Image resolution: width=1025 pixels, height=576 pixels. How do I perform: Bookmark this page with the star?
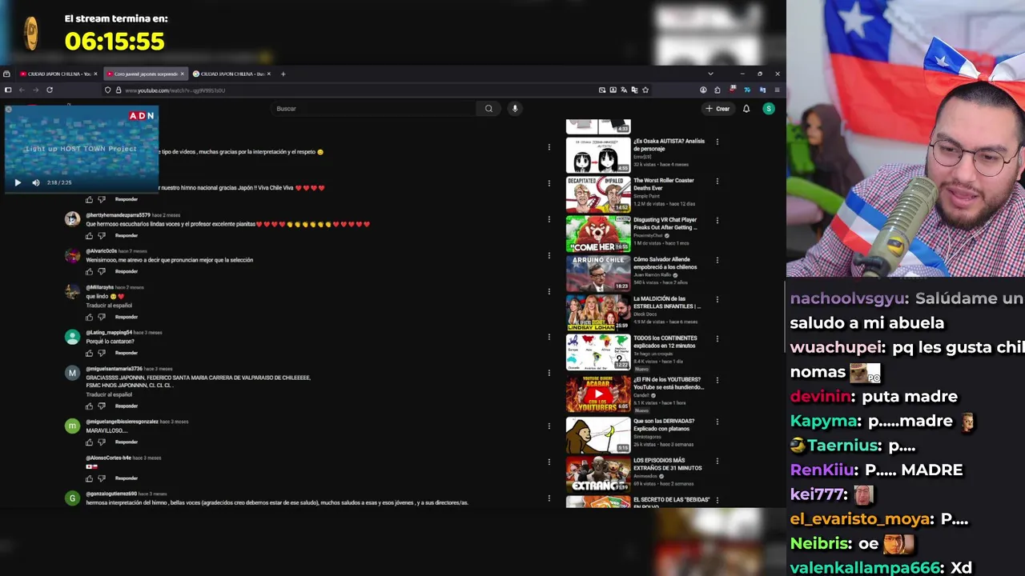(x=645, y=90)
